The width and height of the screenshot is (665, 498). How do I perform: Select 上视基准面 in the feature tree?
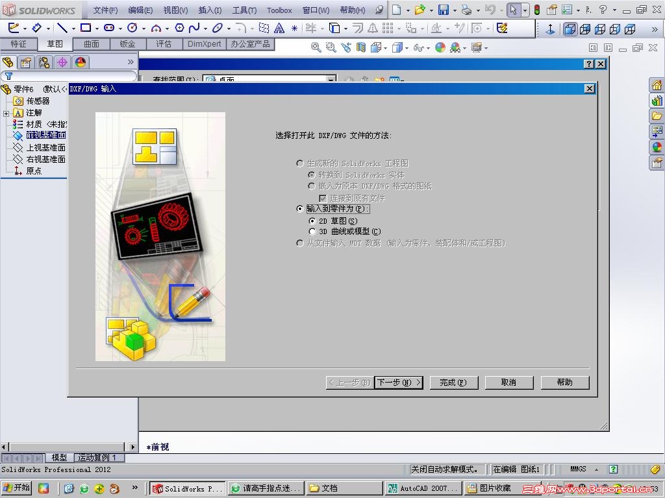coord(46,147)
